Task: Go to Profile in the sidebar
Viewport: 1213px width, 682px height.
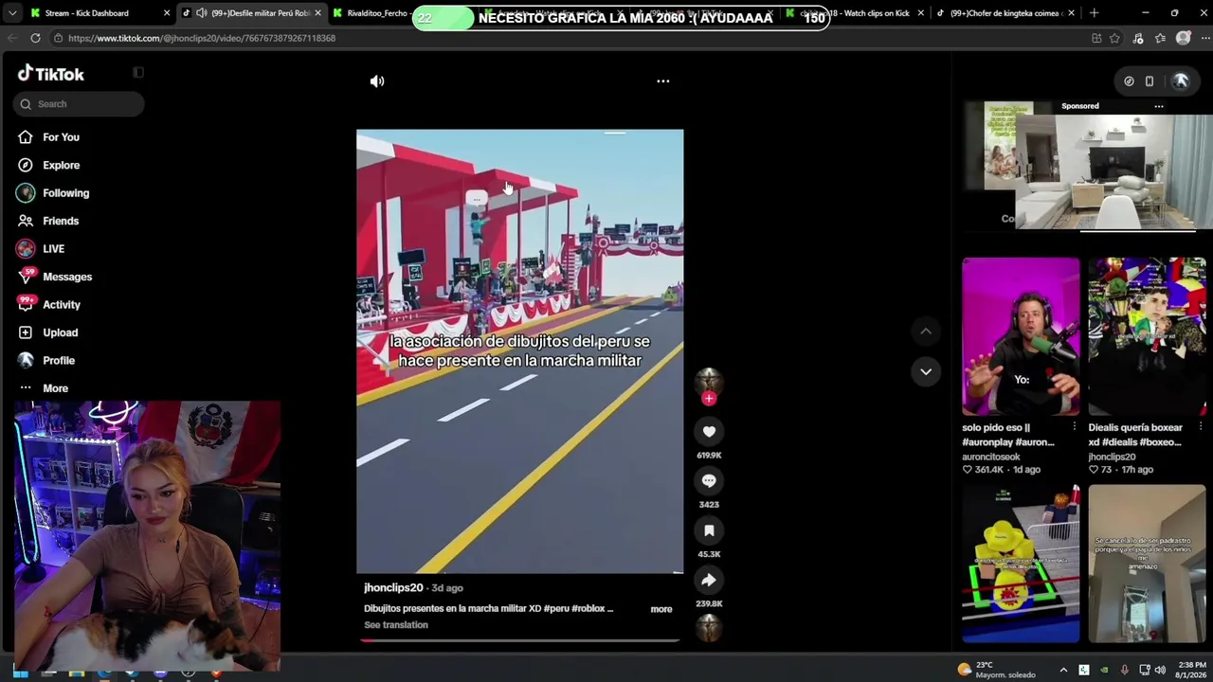Action: tap(58, 361)
